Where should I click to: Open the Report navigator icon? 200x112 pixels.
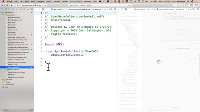[32, 9]
